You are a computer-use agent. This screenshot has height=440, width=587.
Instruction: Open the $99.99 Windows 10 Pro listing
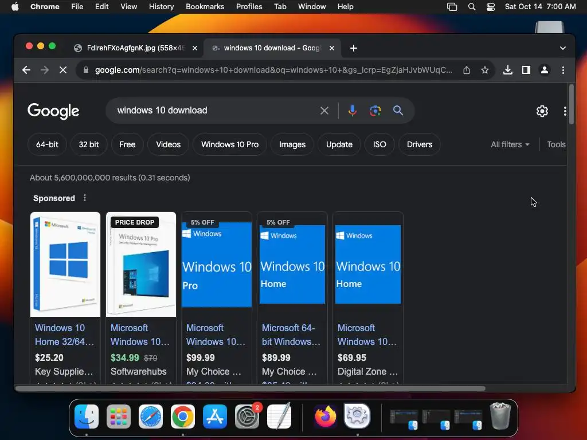click(x=216, y=335)
